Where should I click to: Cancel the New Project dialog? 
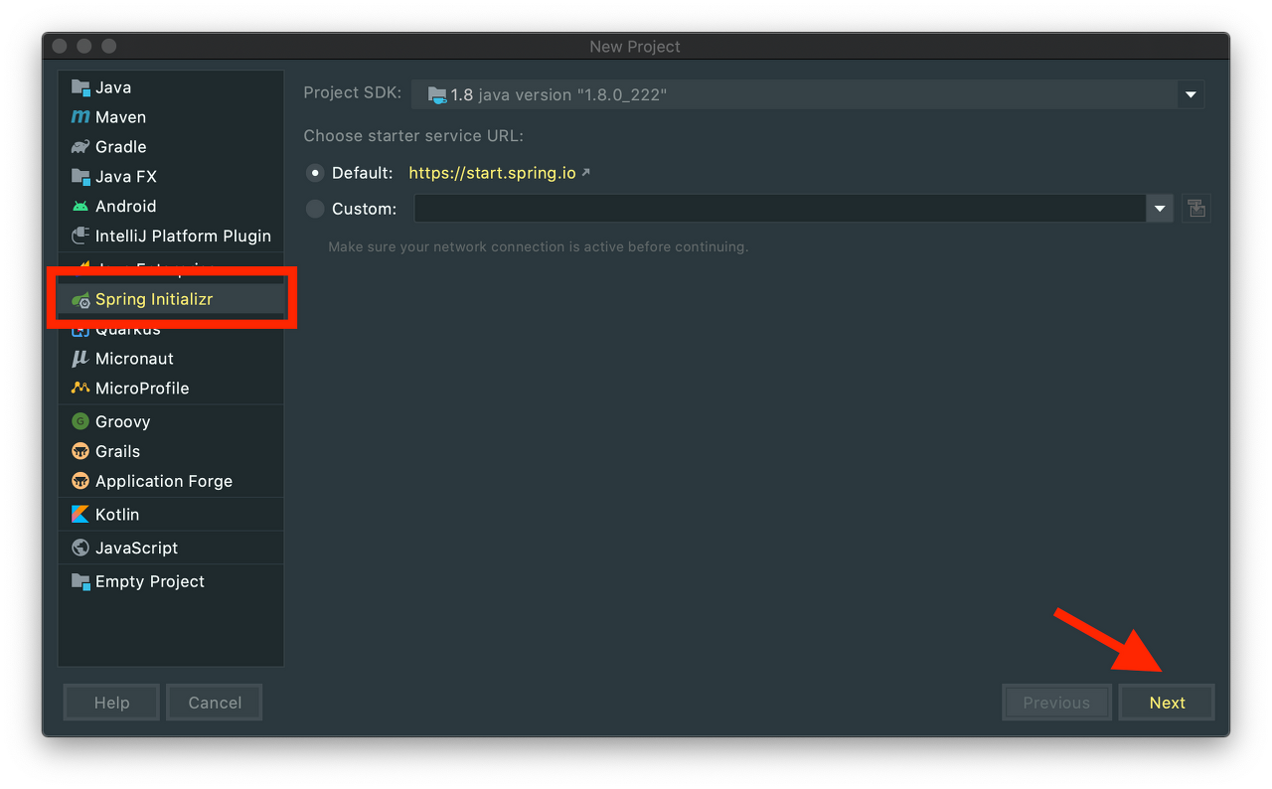pos(215,703)
